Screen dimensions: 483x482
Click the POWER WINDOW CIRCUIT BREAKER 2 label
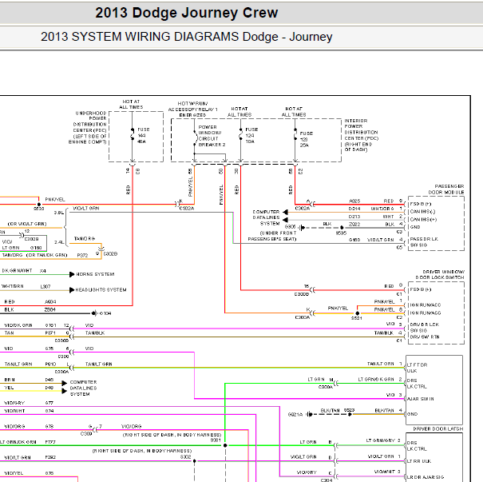point(212,136)
